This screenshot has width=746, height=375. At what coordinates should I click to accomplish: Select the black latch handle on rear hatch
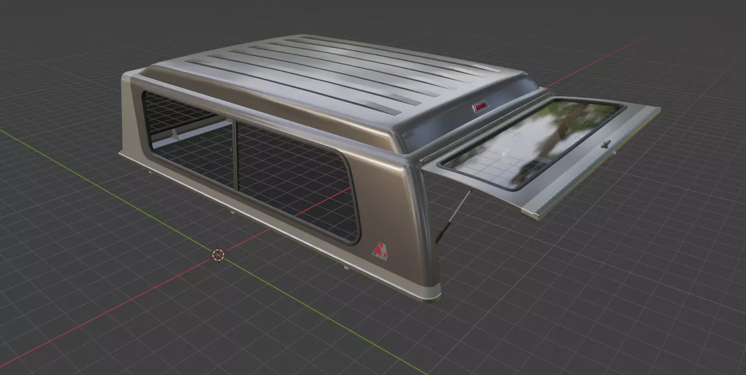click(605, 144)
